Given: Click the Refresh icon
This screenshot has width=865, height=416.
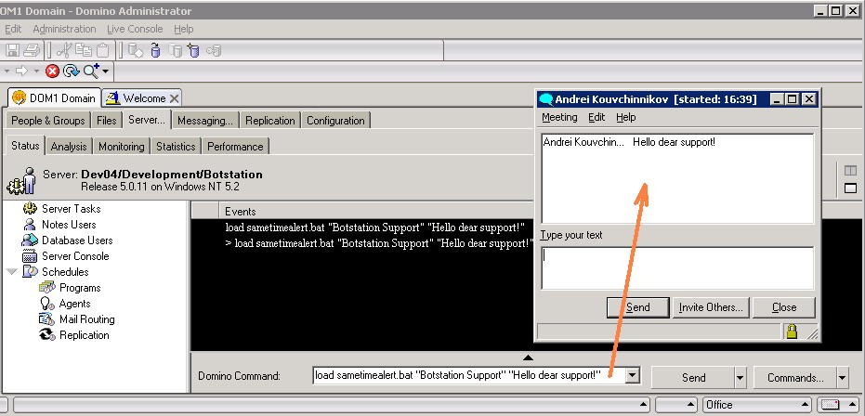Looking at the screenshot, I should [x=72, y=71].
